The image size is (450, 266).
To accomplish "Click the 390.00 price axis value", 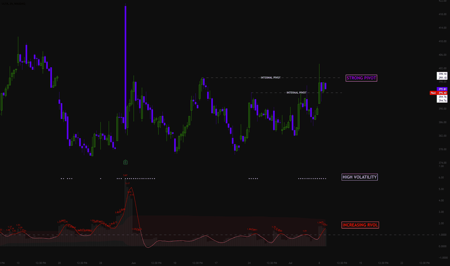I will [443, 109].
